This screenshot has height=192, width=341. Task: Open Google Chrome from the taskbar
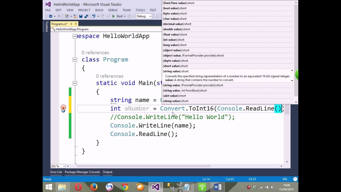coord(125,187)
